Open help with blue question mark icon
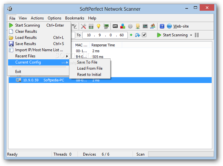Image resolution: width=223 pixels, height=166 pixels. 162,26
